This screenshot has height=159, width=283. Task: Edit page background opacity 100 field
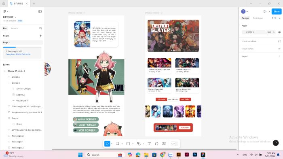pyautogui.click(x=269, y=32)
